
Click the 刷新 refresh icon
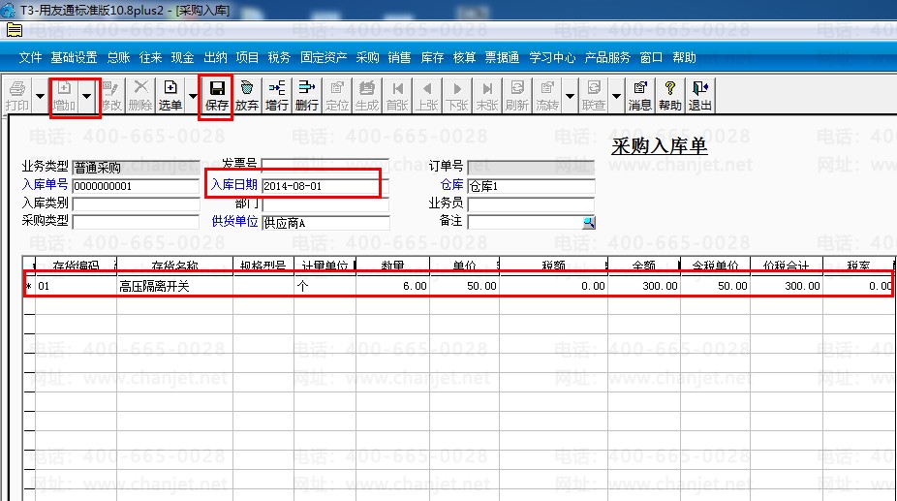(x=516, y=95)
